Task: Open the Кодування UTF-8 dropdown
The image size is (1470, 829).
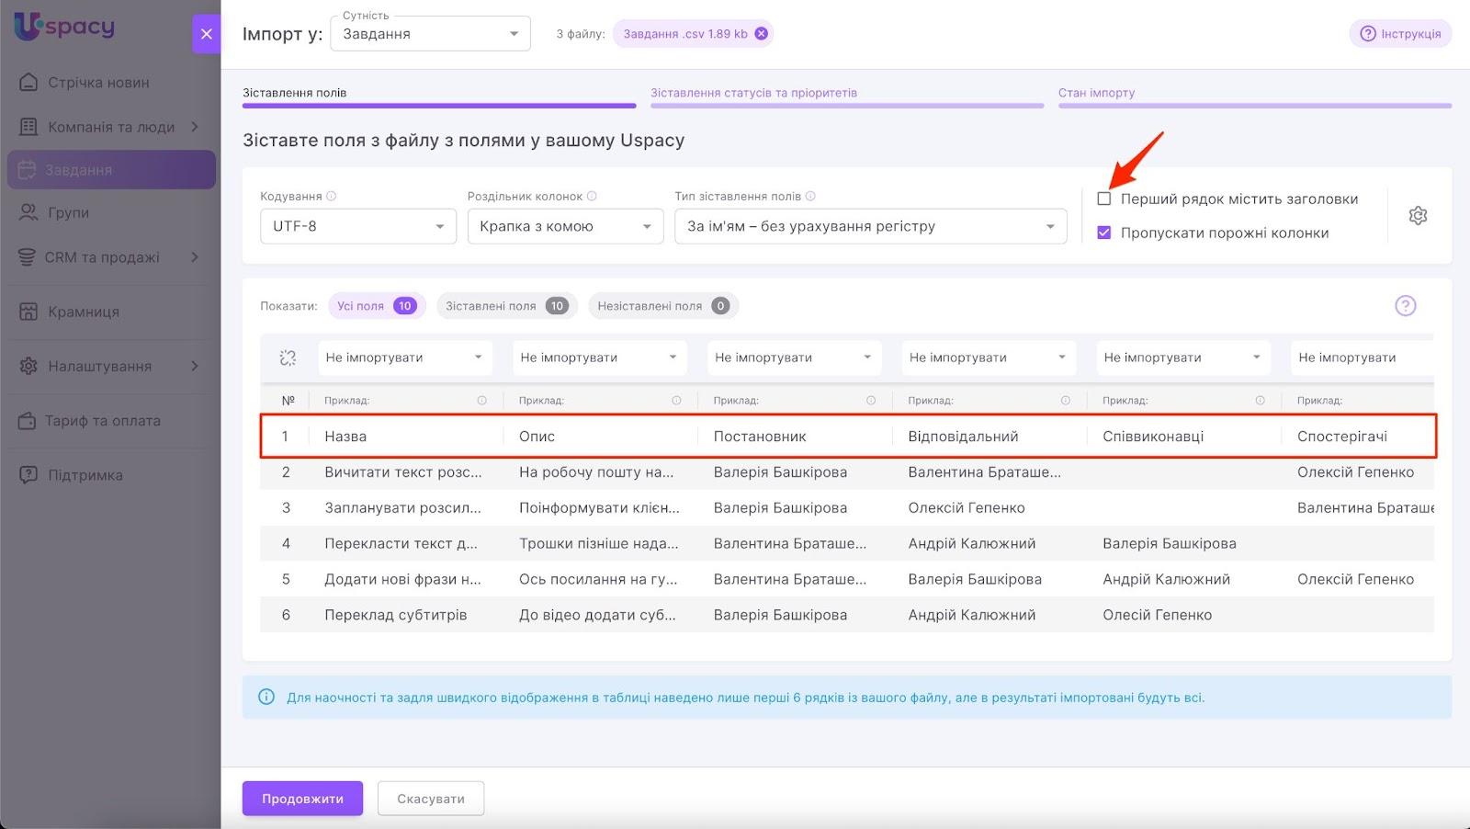Action: (357, 226)
